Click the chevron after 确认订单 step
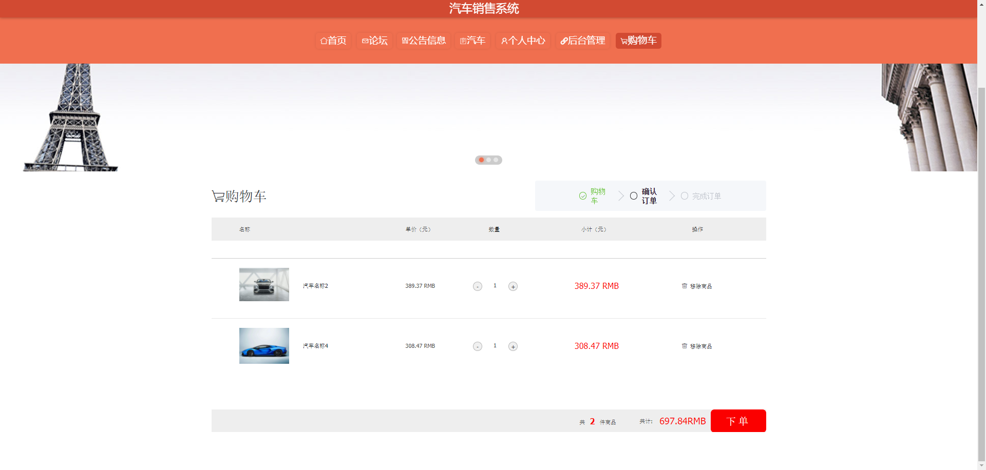The width and height of the screenshot is (986, 470). click(x=672, y=196)
